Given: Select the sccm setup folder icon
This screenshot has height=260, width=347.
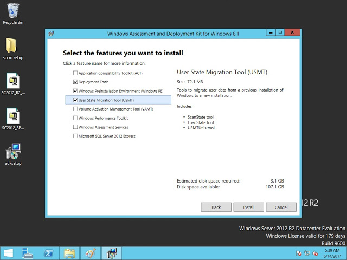Looking at the screenshot, I should tap(13, 45).
